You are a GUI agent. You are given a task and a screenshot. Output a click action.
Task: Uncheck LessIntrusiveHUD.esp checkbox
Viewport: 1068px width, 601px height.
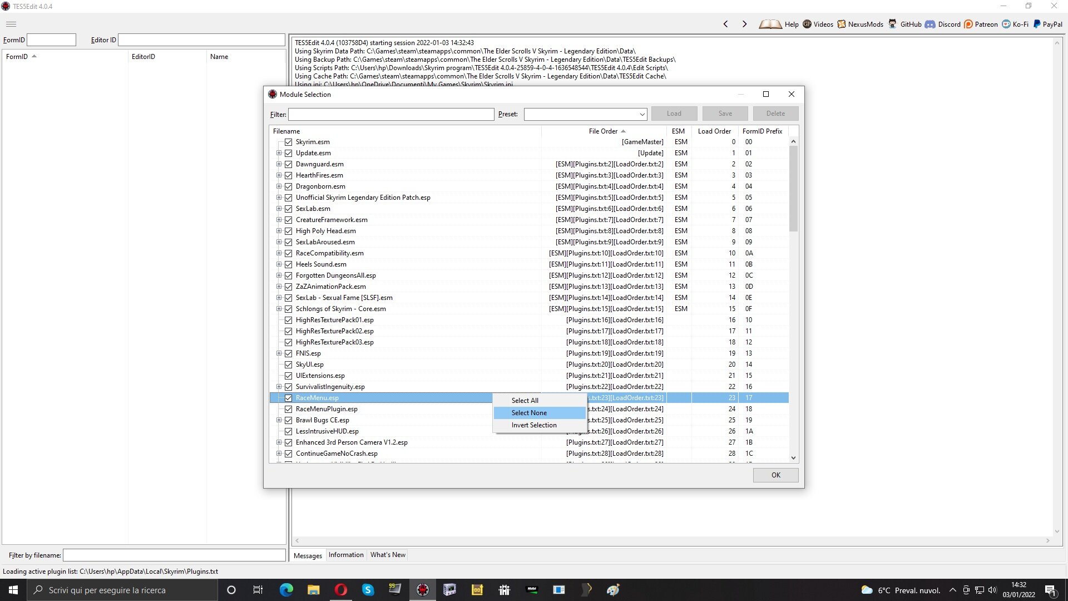[x=288, y=431]
